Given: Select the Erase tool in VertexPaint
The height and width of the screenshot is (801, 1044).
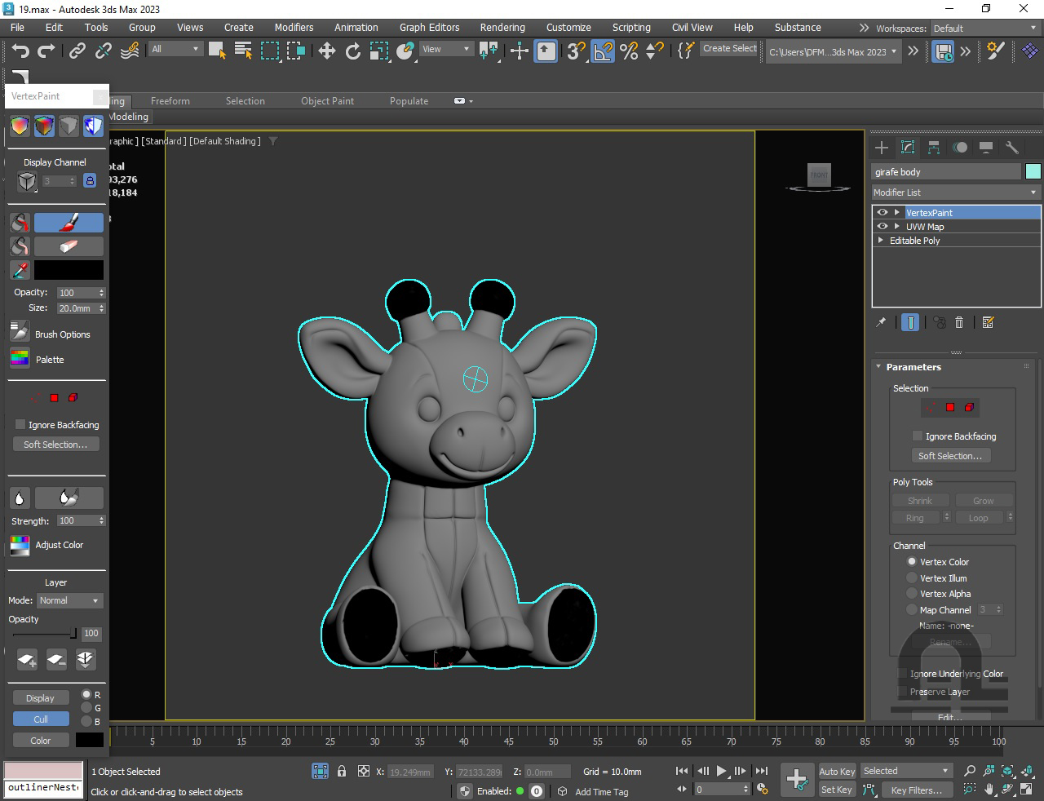Looking at the screenshot, I should (x=69, y=246).
